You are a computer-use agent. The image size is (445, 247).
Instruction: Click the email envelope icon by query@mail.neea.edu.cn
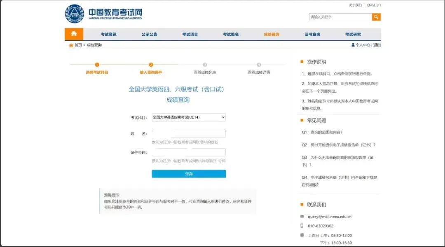pyautogui.click(x=302, y=217)
